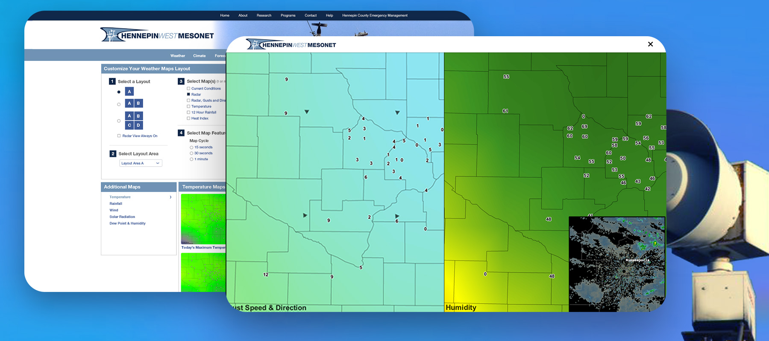This screenshot has width=769, height=341.
Task: Switch to the Weather tab
Action: [x=178, y=56]
